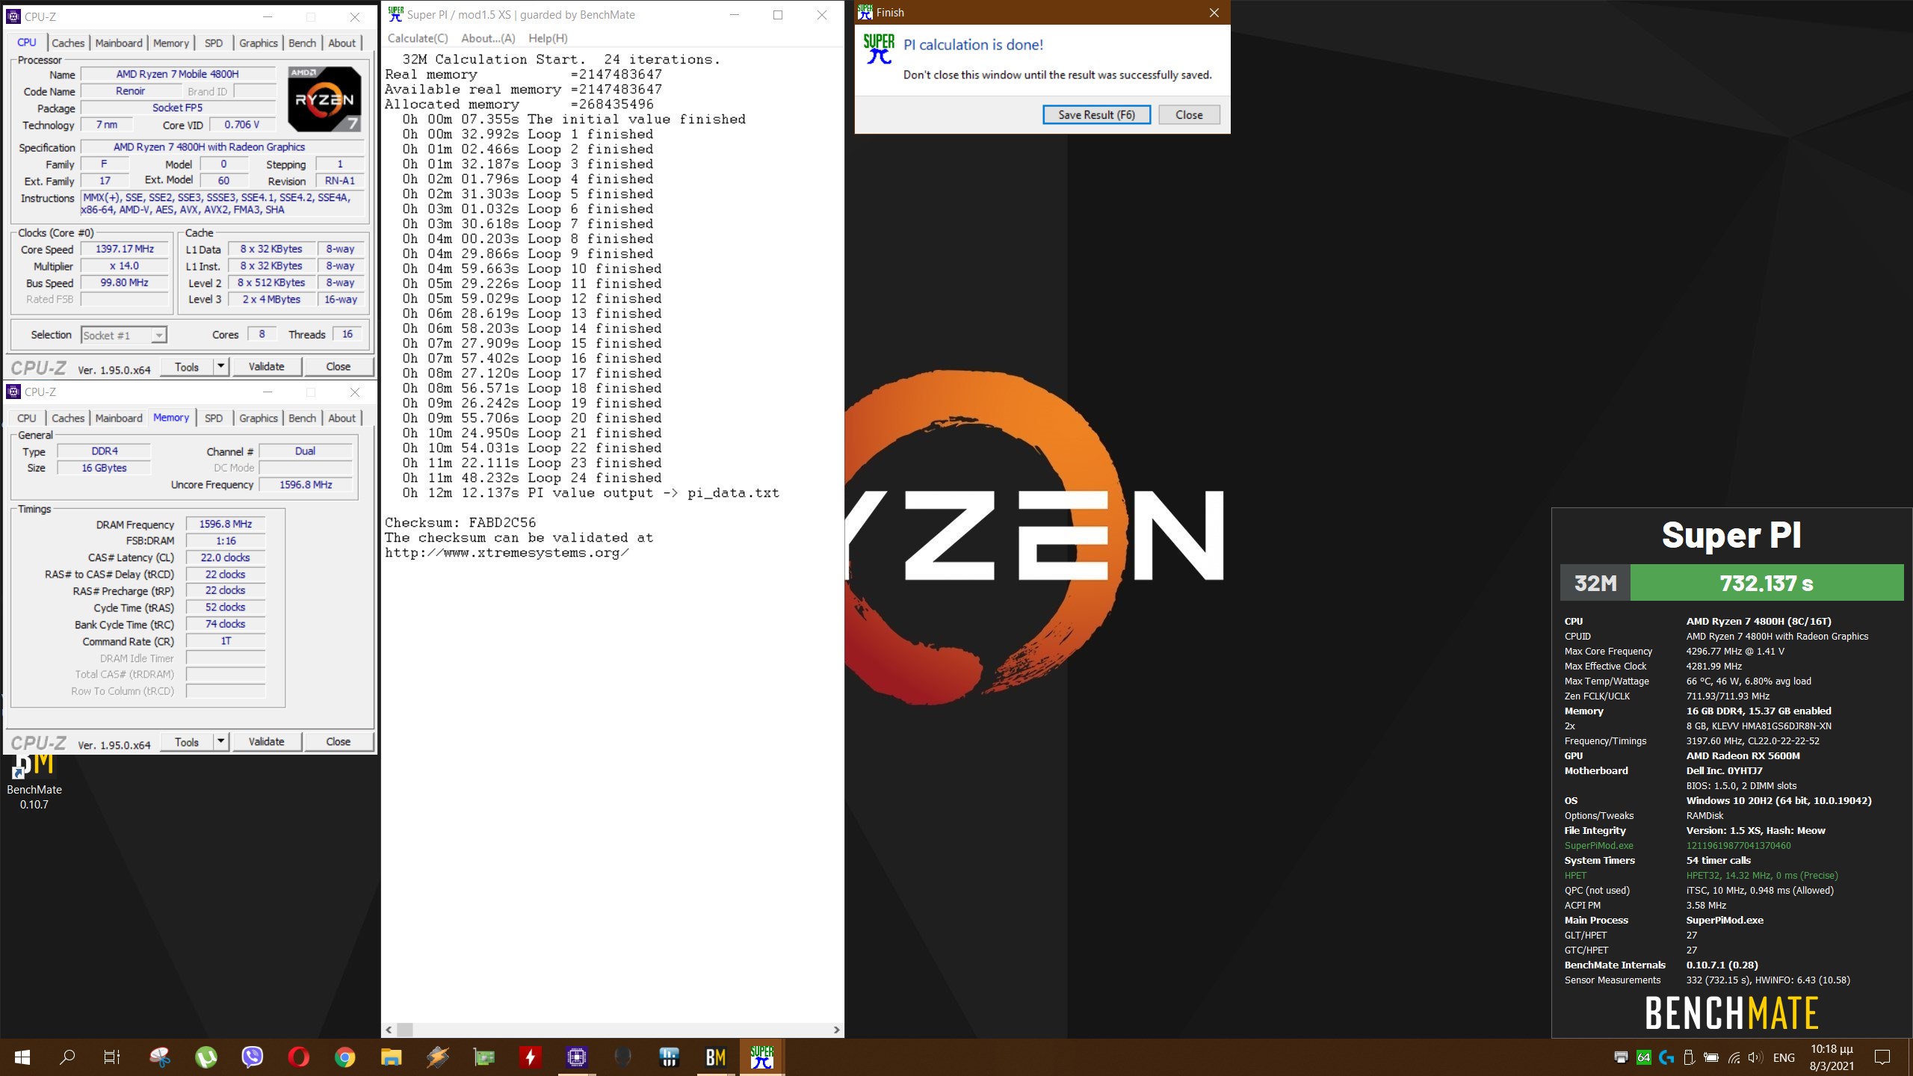Click the 732.137 s result bar

pyautogui.click(x=1767, y=583)
